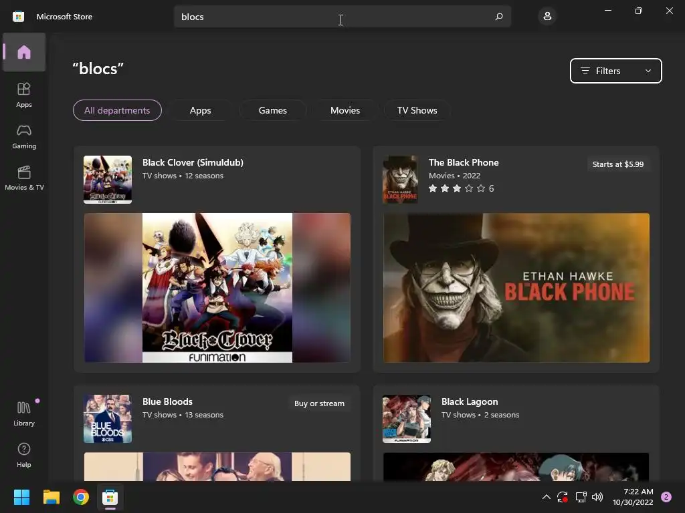Open the Home section in sidebar

click(x=24, y=52)
